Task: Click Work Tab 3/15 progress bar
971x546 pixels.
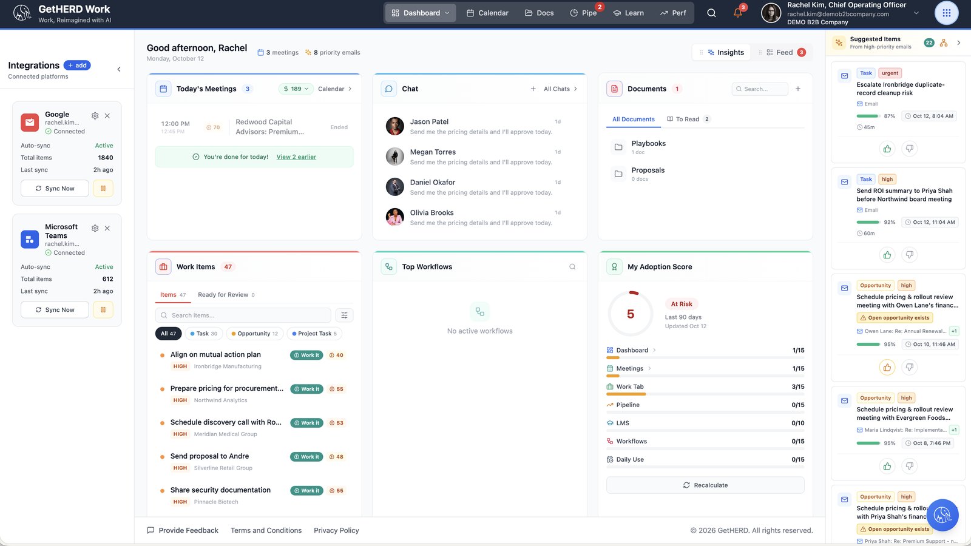Action: coord(705,394)
